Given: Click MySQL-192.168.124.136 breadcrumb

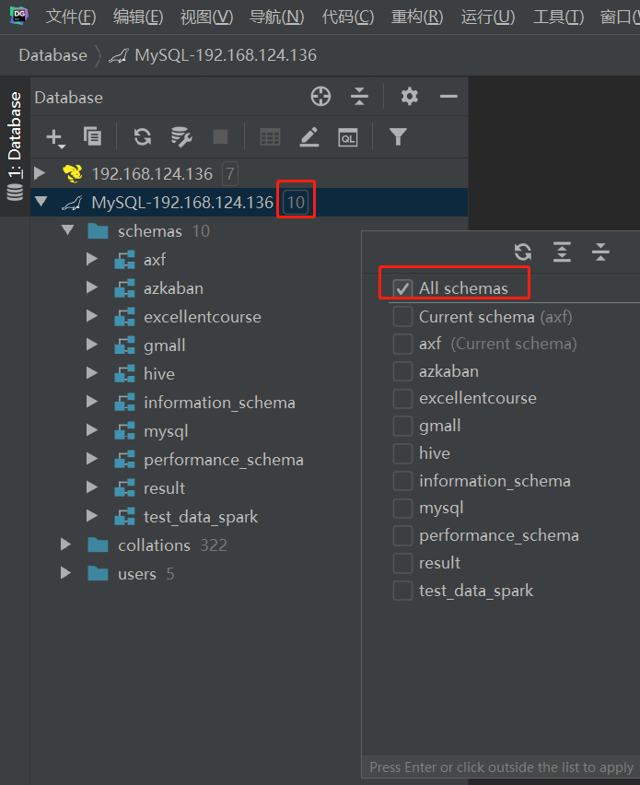Looking at the screenshot, I should (x=226, y=55).
